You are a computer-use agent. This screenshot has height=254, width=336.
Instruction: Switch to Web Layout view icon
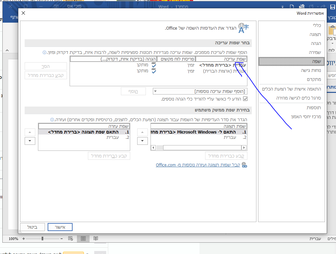71,239
